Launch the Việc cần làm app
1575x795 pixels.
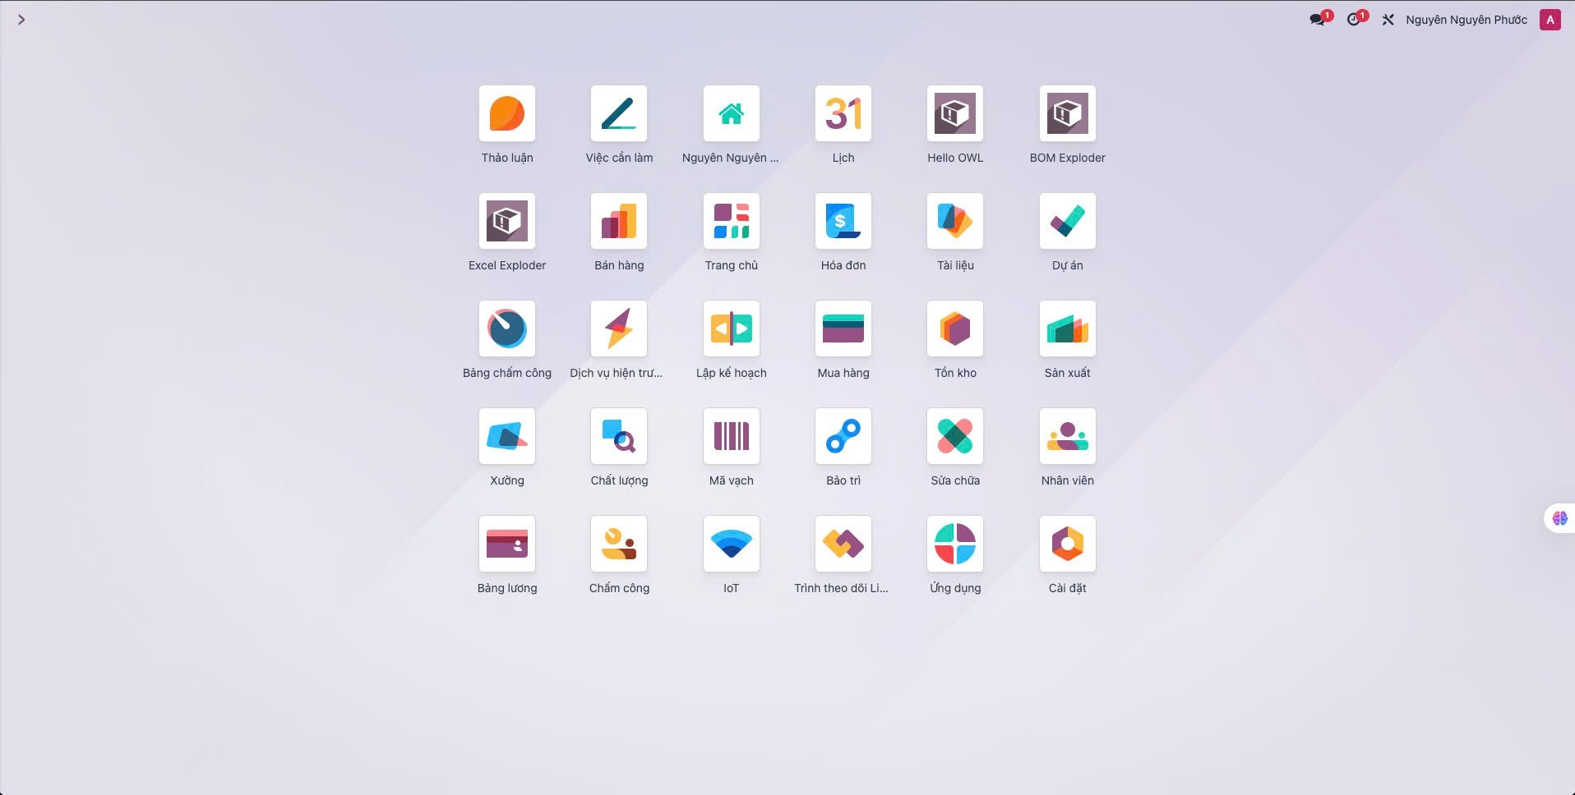[618, 114]
